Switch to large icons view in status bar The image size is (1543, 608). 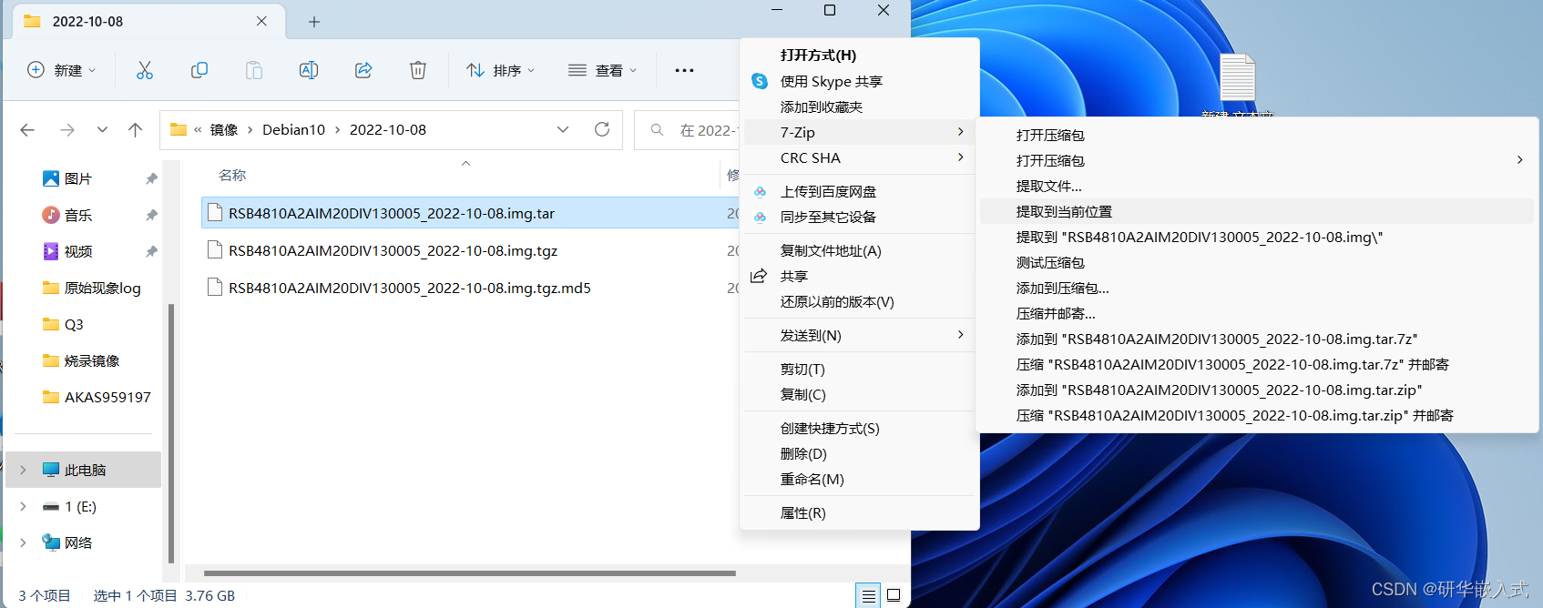[894, 595]
